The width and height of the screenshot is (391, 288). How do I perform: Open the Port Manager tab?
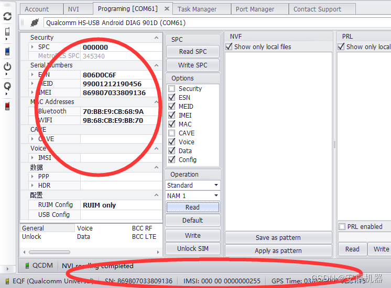(x=259, y=9)
